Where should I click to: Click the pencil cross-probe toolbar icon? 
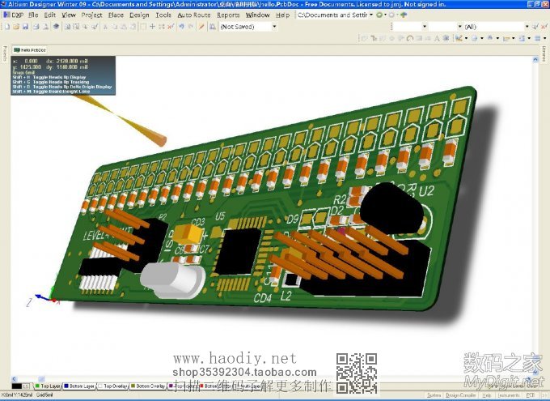(x=202, y=27)
